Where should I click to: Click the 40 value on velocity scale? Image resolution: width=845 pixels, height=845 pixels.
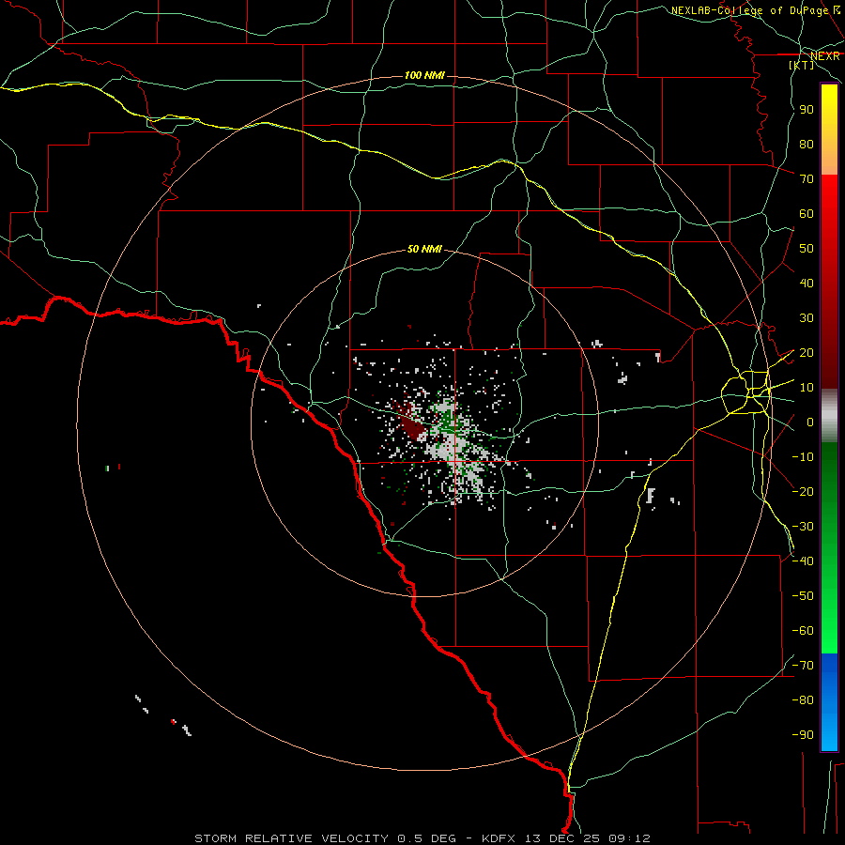point(807,283)
